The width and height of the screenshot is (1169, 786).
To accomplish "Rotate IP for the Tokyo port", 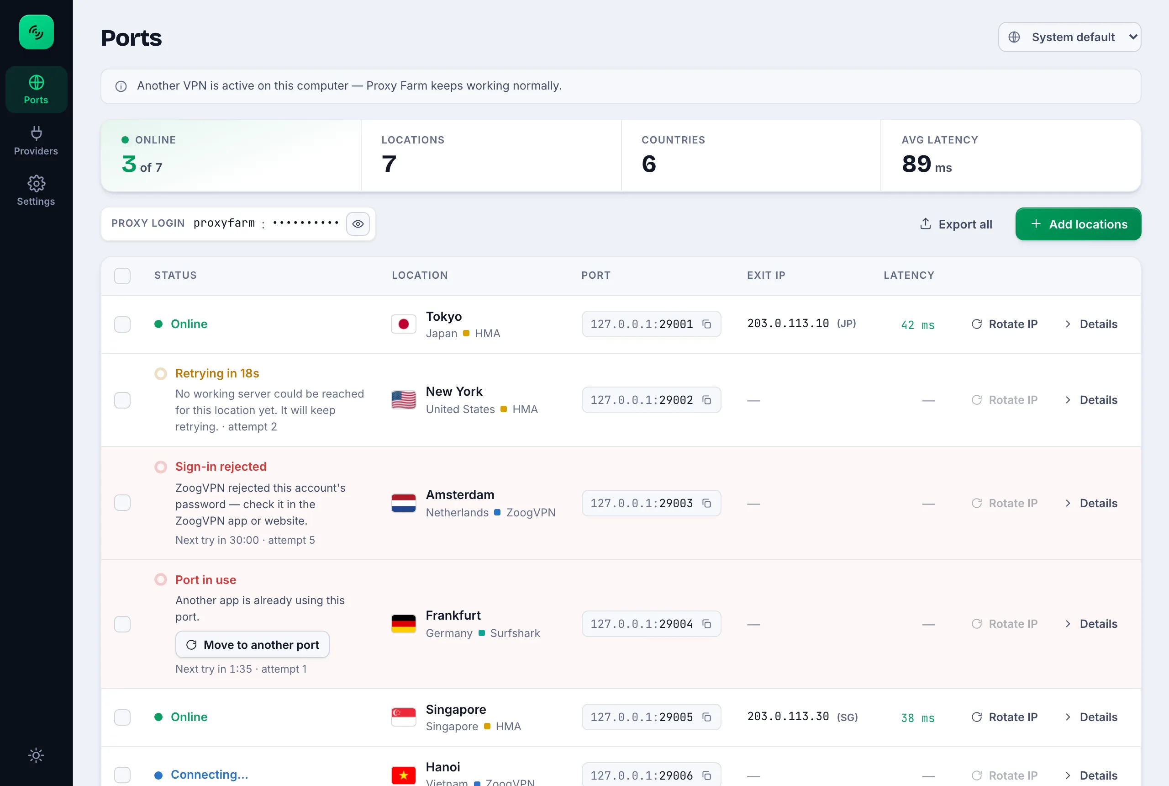I will (1004, 324).
